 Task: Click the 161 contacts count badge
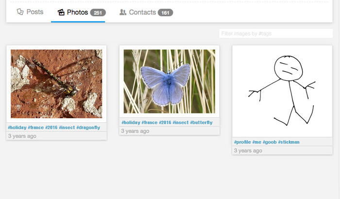click(x=165, y=13)
